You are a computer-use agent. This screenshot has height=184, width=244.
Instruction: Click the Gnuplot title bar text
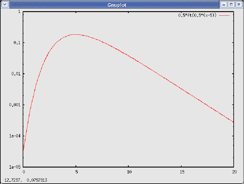tap(117, 5)
